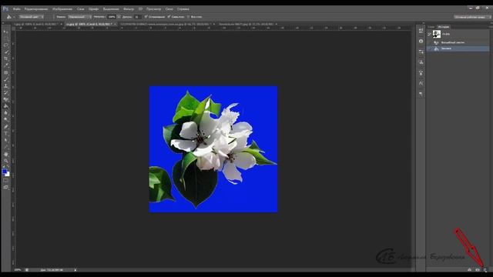Viewport: 493px width, 277px height.
Task: Click the blue foreground color swatch
Action: tap(5, 171)
